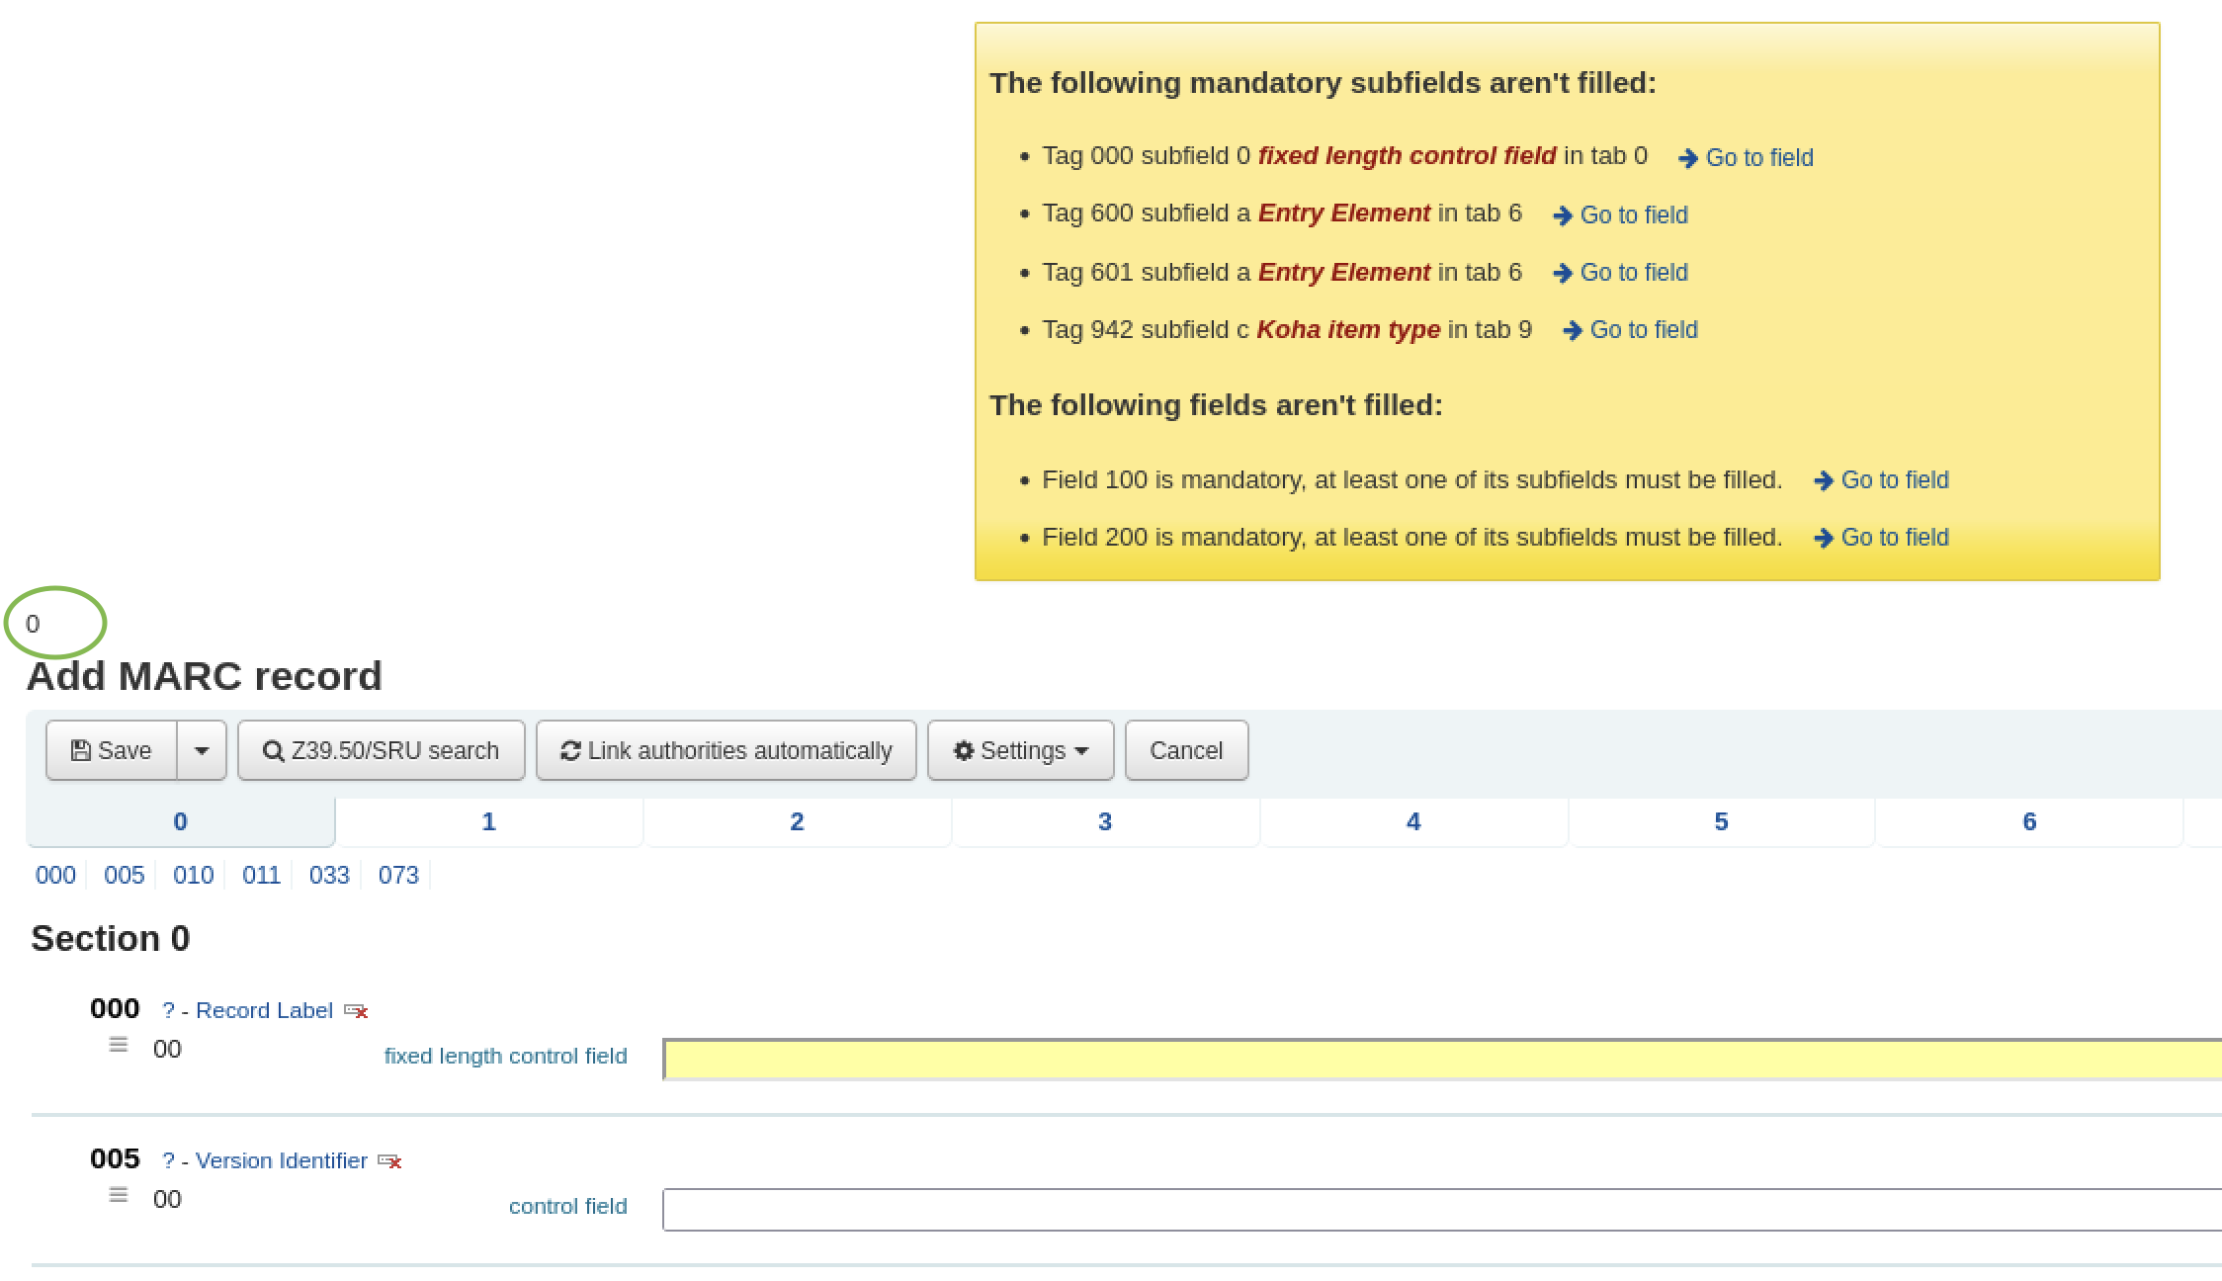Image resolution: width=2222 pixels, height=1281 pixels.
Task: Click the Save button
Action: pos(112,751)
